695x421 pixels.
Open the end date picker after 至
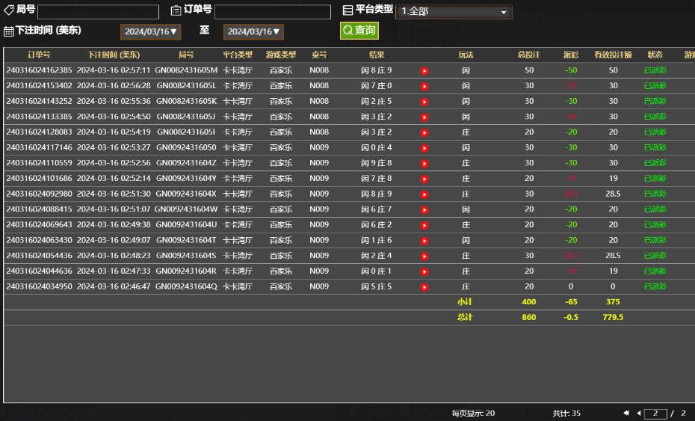253,32
